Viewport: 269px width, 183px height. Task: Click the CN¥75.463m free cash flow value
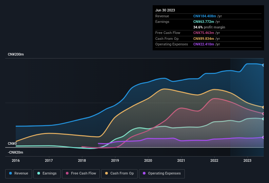(x=204, y=33)
